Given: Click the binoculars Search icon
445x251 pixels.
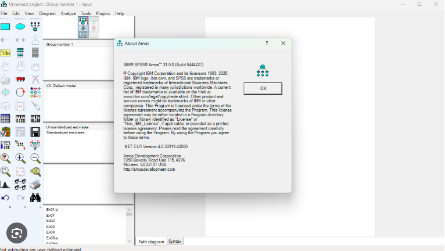Looking at the screenshot, I should coord(35,198).
